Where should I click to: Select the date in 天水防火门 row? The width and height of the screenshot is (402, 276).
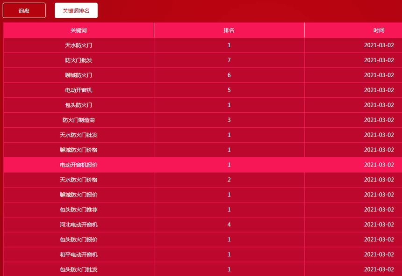point(379,45)
